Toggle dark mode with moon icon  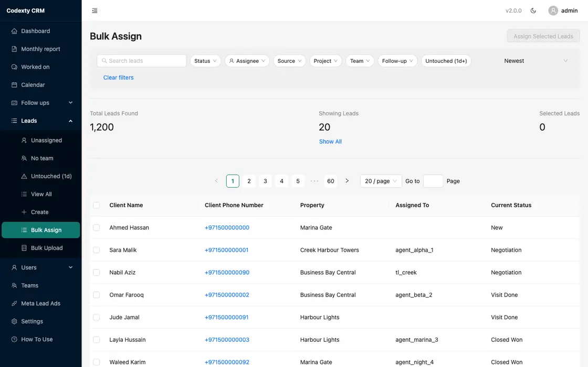click(533, 11)
